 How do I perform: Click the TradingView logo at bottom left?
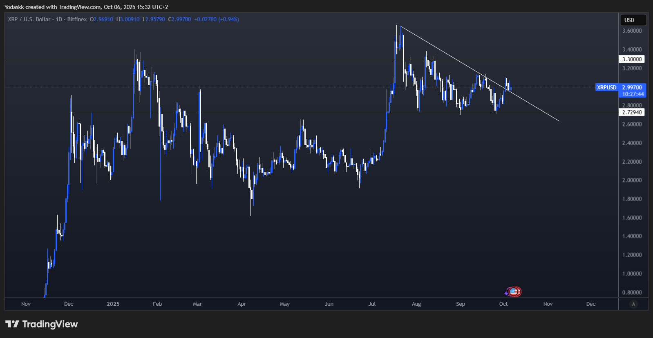pyautogui.click(x=41, y=324)
